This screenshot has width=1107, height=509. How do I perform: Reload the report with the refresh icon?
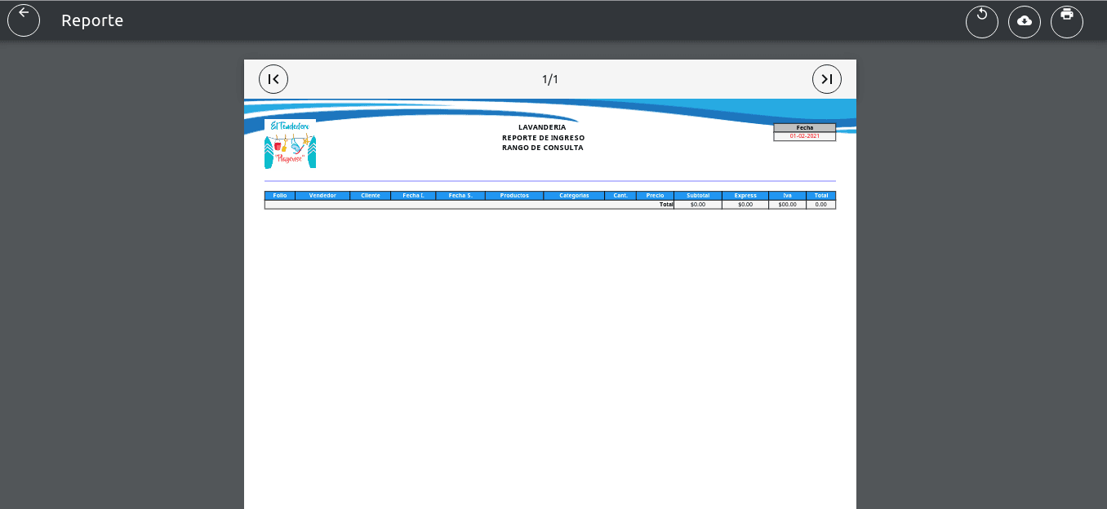[982, 21]
